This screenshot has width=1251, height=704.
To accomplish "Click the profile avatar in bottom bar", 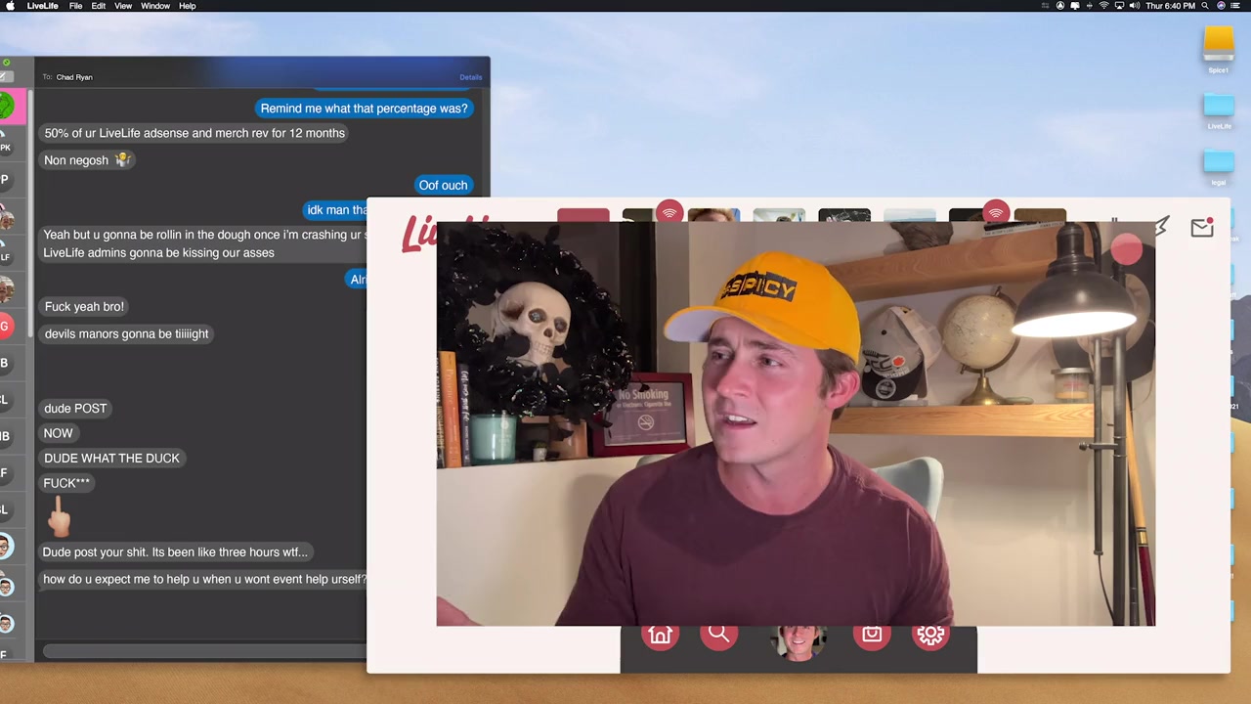I will click(x=798, y=640).
